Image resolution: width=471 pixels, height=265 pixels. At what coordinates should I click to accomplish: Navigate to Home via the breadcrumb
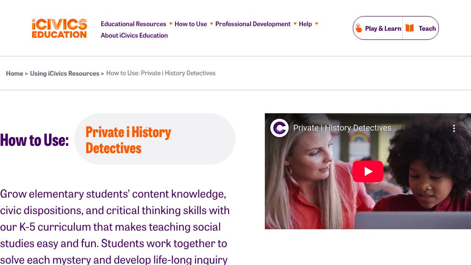coord(15,73)
